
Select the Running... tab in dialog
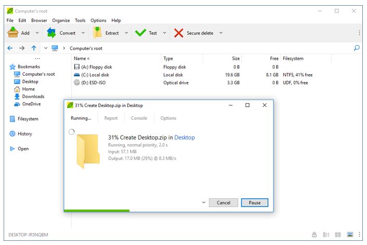coord(81,118)
